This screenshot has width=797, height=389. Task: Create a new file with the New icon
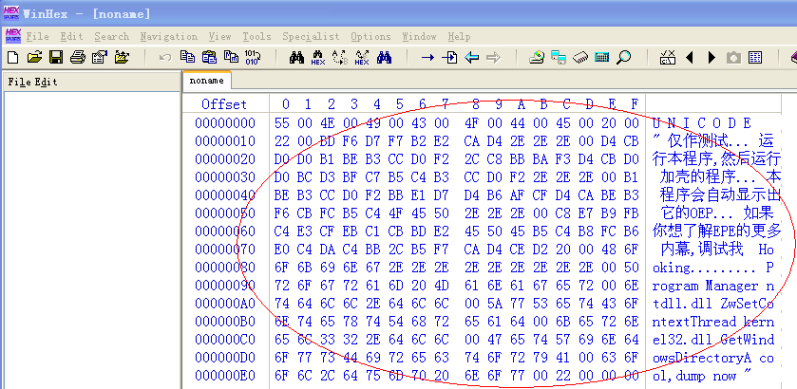(x=12, y=57)
